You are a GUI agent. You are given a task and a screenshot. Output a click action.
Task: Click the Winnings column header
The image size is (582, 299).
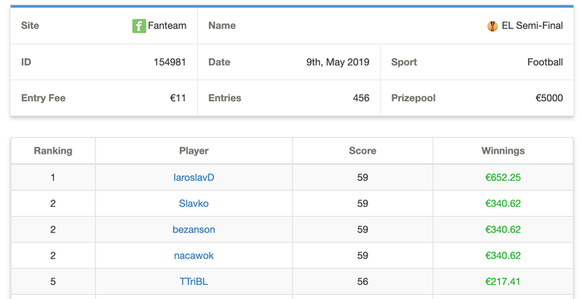tap(503, 150)
